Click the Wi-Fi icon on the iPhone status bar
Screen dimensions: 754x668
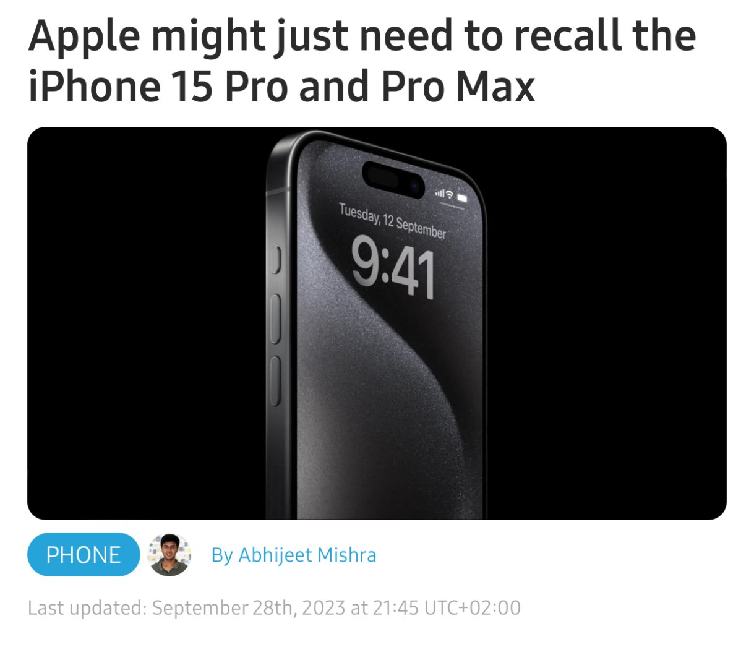[450, 194]
